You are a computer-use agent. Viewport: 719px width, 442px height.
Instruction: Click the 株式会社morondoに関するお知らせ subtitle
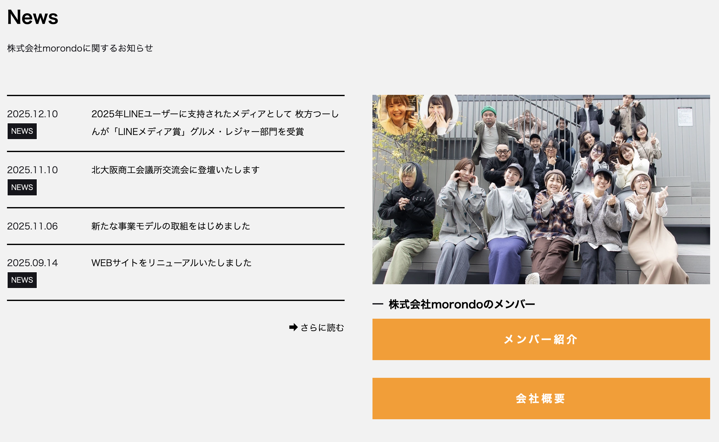80,48
